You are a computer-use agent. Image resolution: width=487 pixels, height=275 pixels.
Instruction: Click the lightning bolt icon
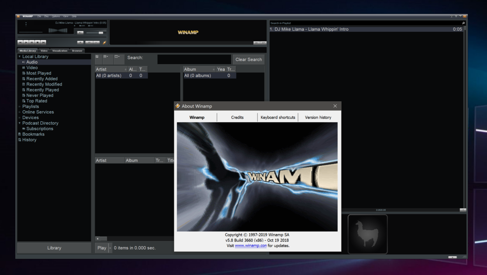[x=105, y=42]
